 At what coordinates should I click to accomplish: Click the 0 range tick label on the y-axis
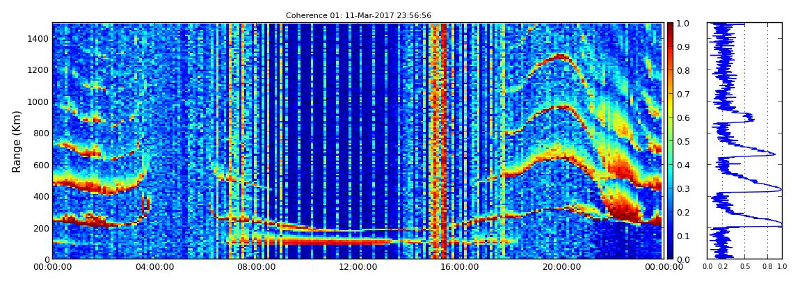(46, 259)
